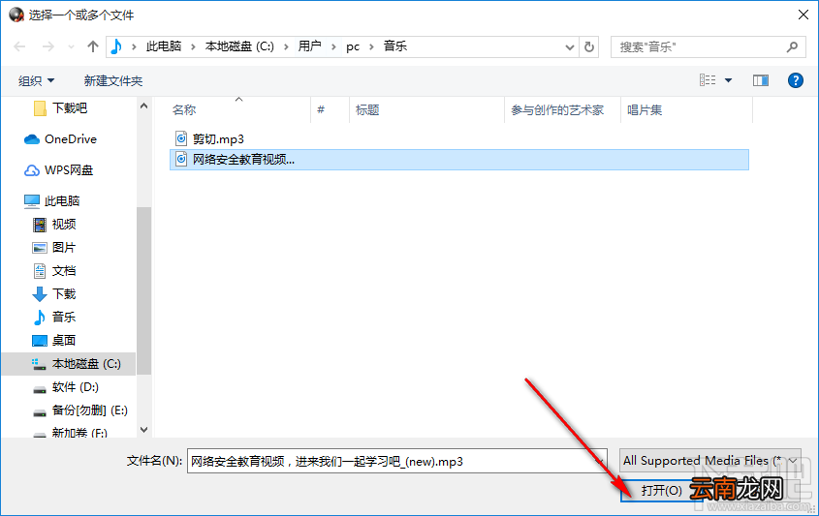Open 文档 in the sidebar

coord(64,271)
